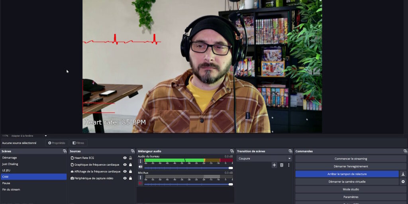Click the Audio du bureau level meter
The width and height of the screenshot is (408, 204).
pyautogui.click(x=188, y=160)
